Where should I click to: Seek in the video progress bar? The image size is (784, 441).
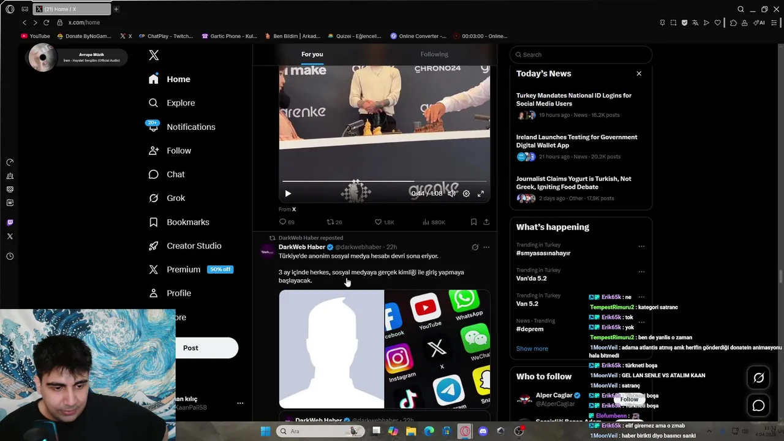(x=384, y=181)
